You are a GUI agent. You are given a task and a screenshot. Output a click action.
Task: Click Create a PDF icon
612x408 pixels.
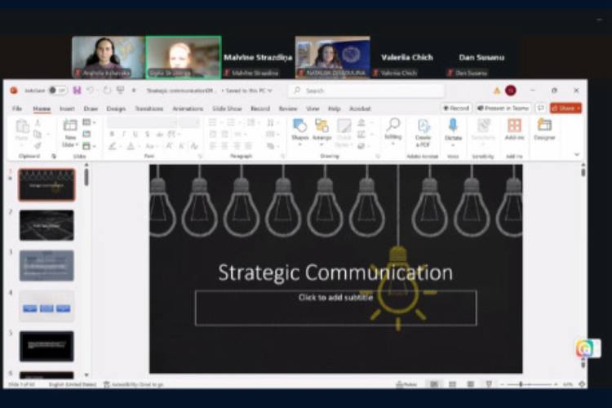coord(424,128)
